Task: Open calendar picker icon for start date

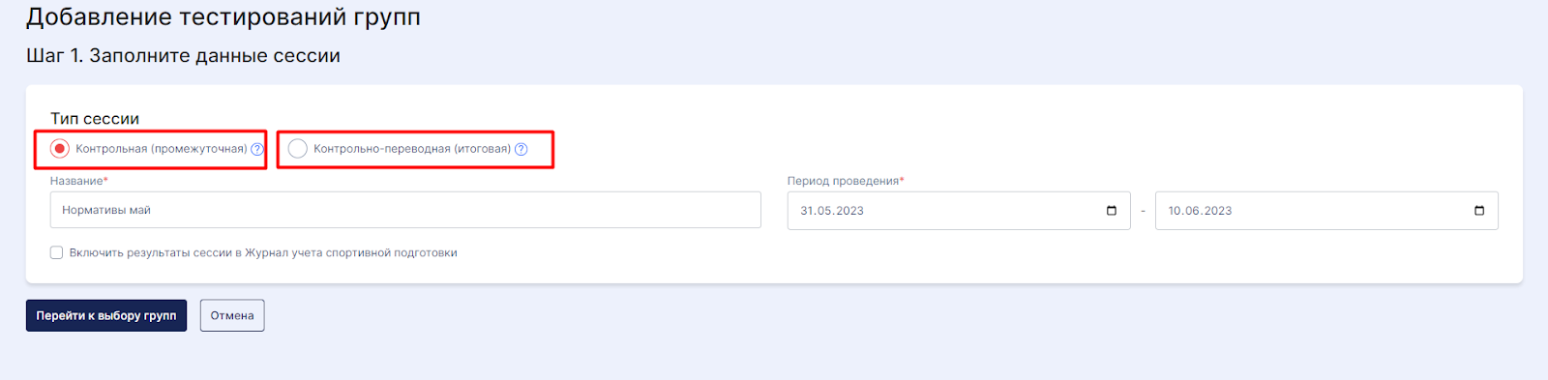Action: tap(1112, 211)
